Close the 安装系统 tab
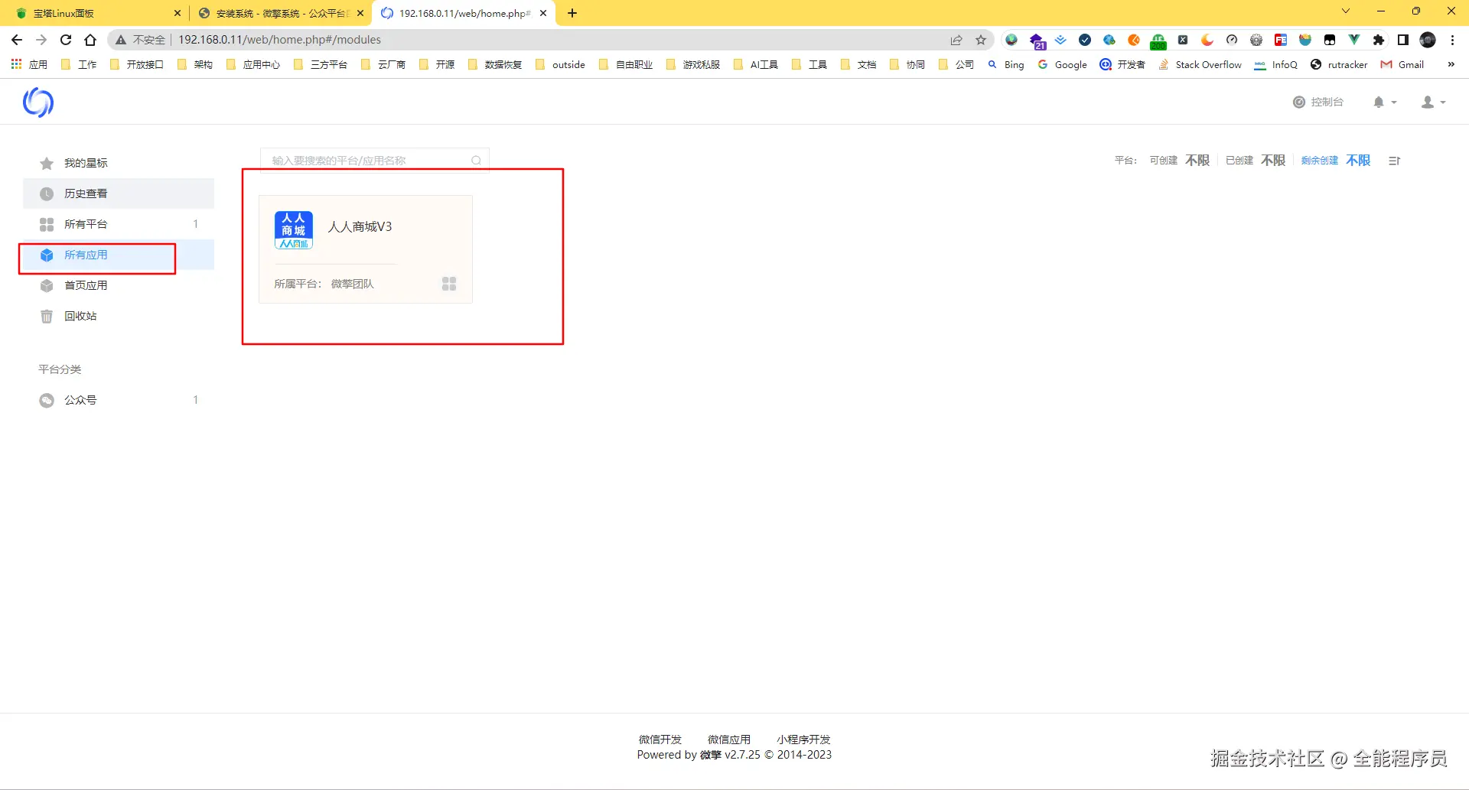This screenshot has height=790, width=1469. click(x=360, y=13)
